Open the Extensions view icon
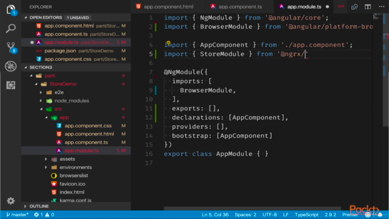The width and height of the screenshot is (389, 219). 11,85
